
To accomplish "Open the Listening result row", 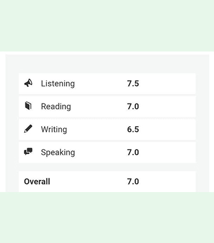I will pyautogui.click(x=107, y=84).
